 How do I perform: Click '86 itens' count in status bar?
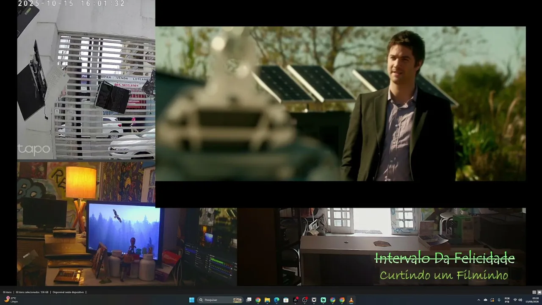7,292
